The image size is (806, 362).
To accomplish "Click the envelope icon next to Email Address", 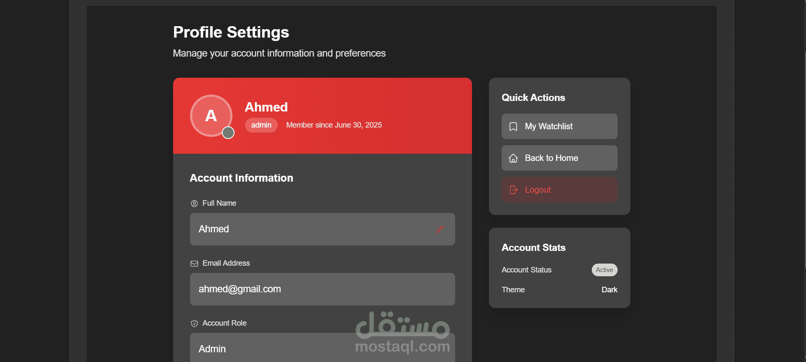I will point(194,264).
